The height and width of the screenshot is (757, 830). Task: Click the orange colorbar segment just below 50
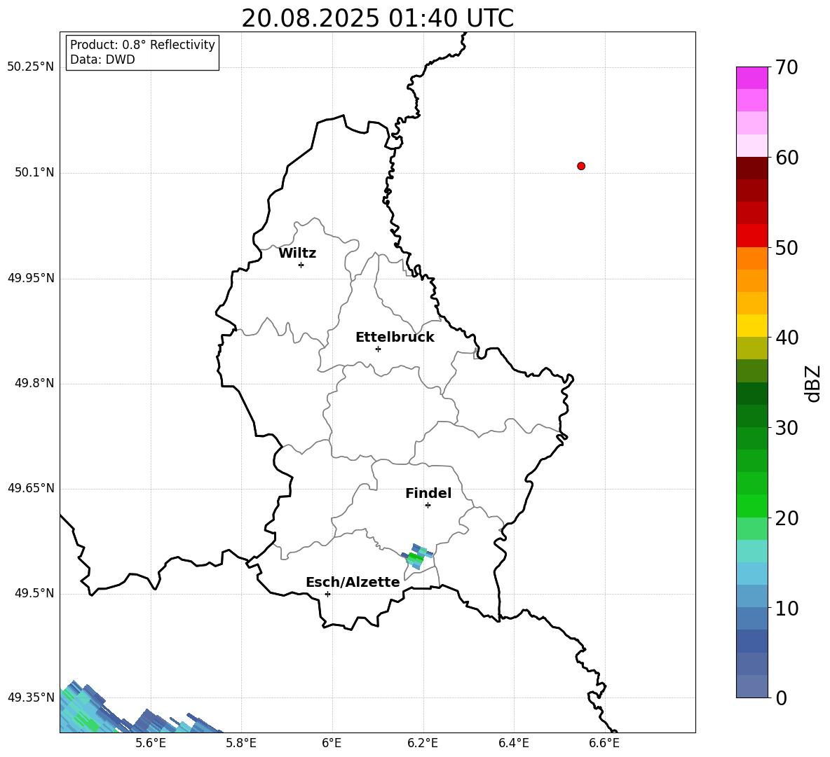(x=751, y=258)
